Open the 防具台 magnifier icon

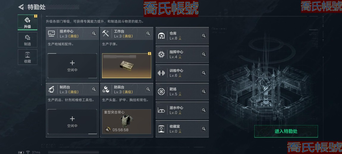(148, 89)
